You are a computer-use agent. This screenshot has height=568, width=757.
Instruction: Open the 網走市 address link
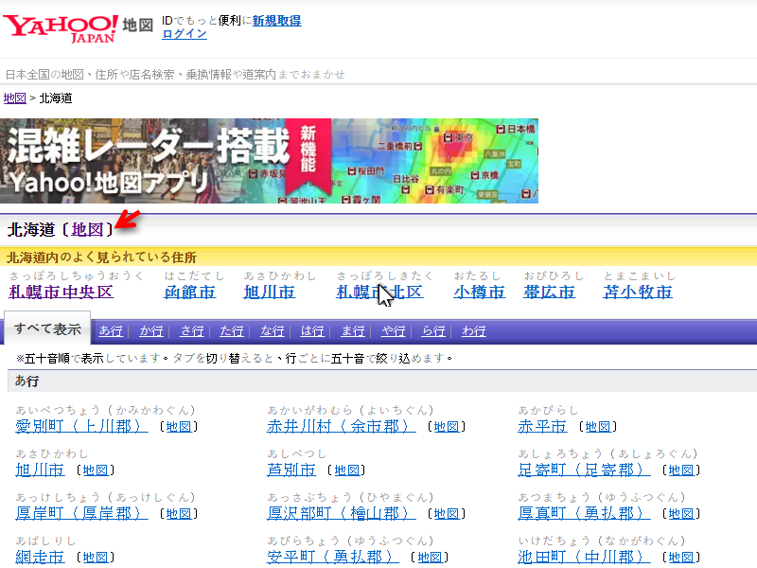(40, 557)
